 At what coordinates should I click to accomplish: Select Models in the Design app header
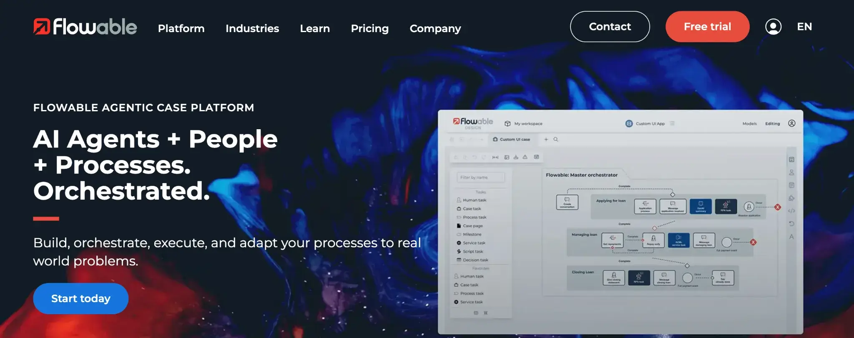coord(749,124)
